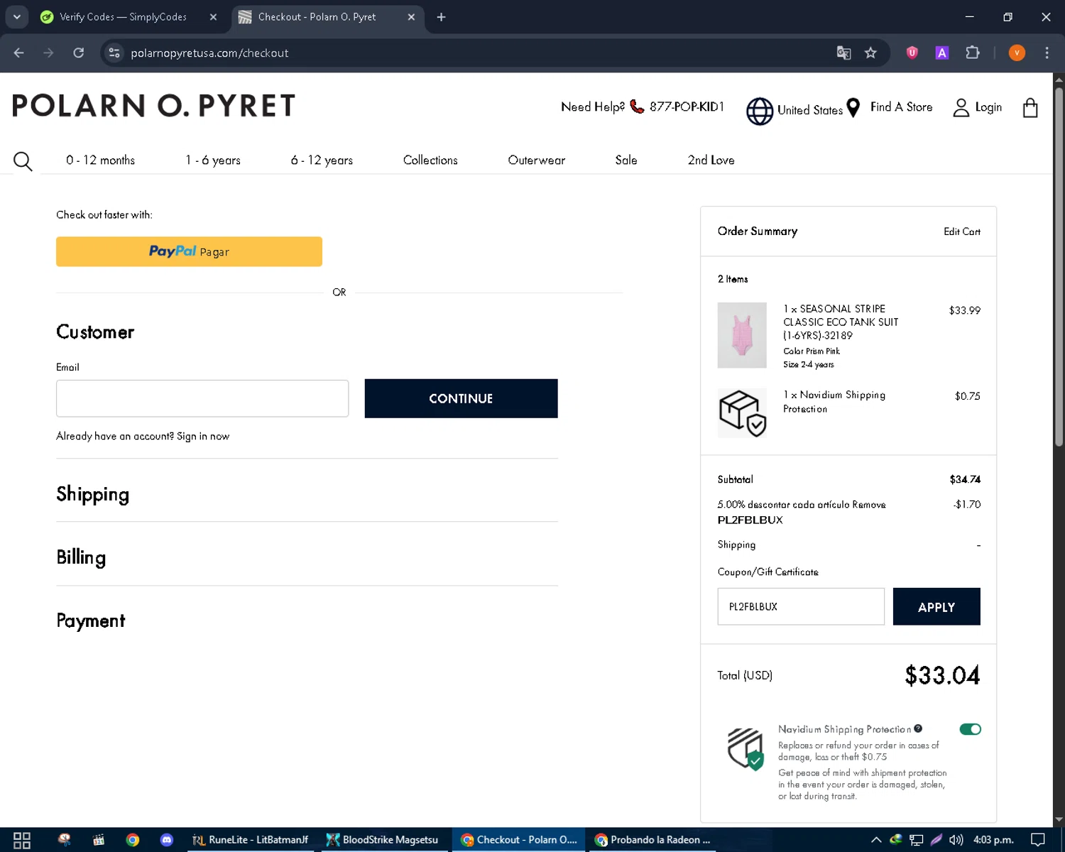Open the network icon in system tray

917,840
